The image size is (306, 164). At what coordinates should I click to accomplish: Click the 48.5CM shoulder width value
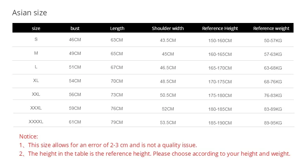tap(168, 81)
